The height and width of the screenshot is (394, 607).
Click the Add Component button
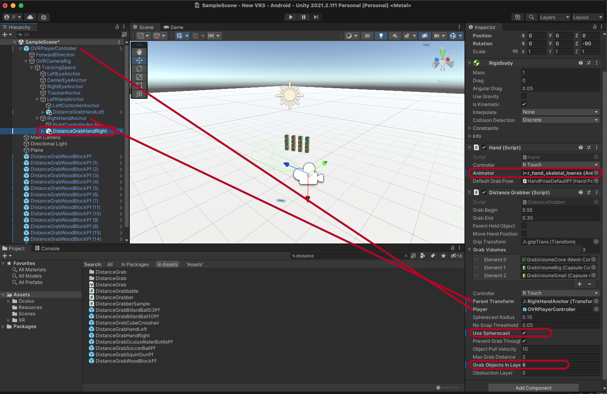tap(533, 388)
